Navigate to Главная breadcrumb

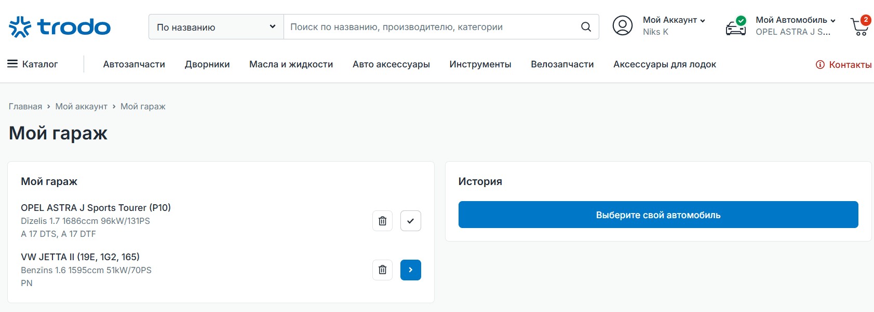pos(25,106)
